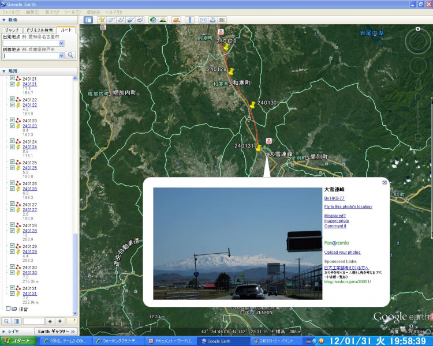433x346 pixels.
Task: Collapse the 検索 panel triangle
Action: [4, 20]
